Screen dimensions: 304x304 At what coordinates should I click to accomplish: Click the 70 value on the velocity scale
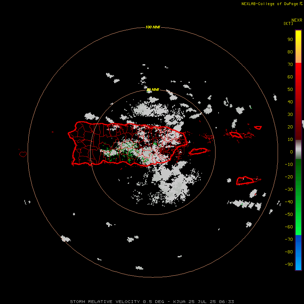pos(290,65)
